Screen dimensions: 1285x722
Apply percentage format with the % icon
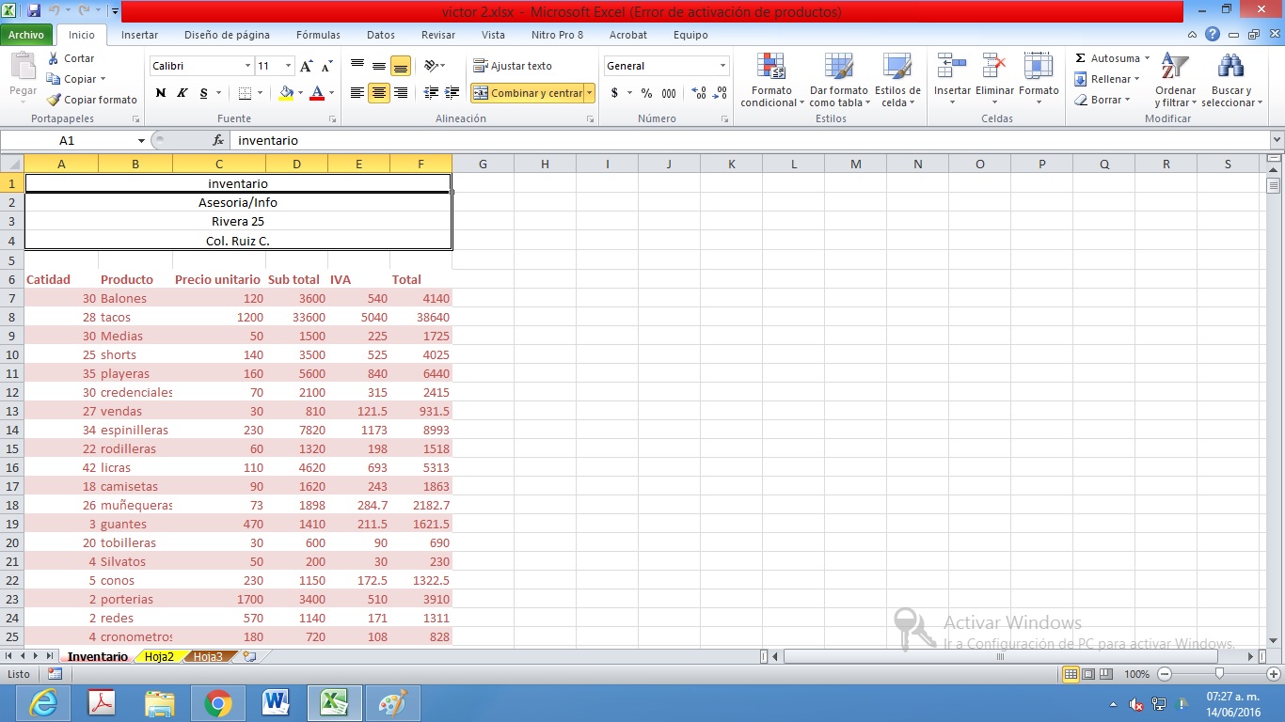644,93
